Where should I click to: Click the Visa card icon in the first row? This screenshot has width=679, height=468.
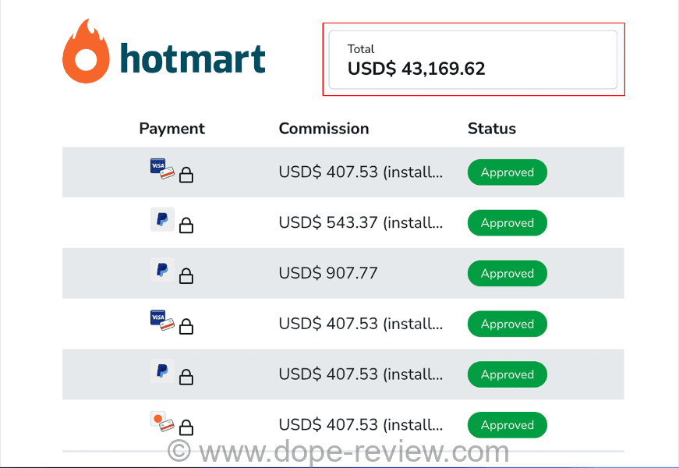click(161, 168)
